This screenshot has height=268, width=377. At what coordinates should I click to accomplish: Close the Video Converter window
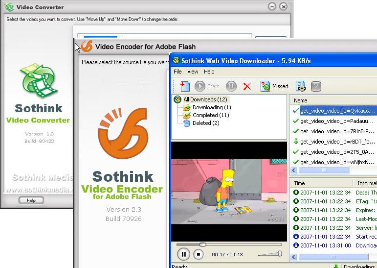coord(284,6)
